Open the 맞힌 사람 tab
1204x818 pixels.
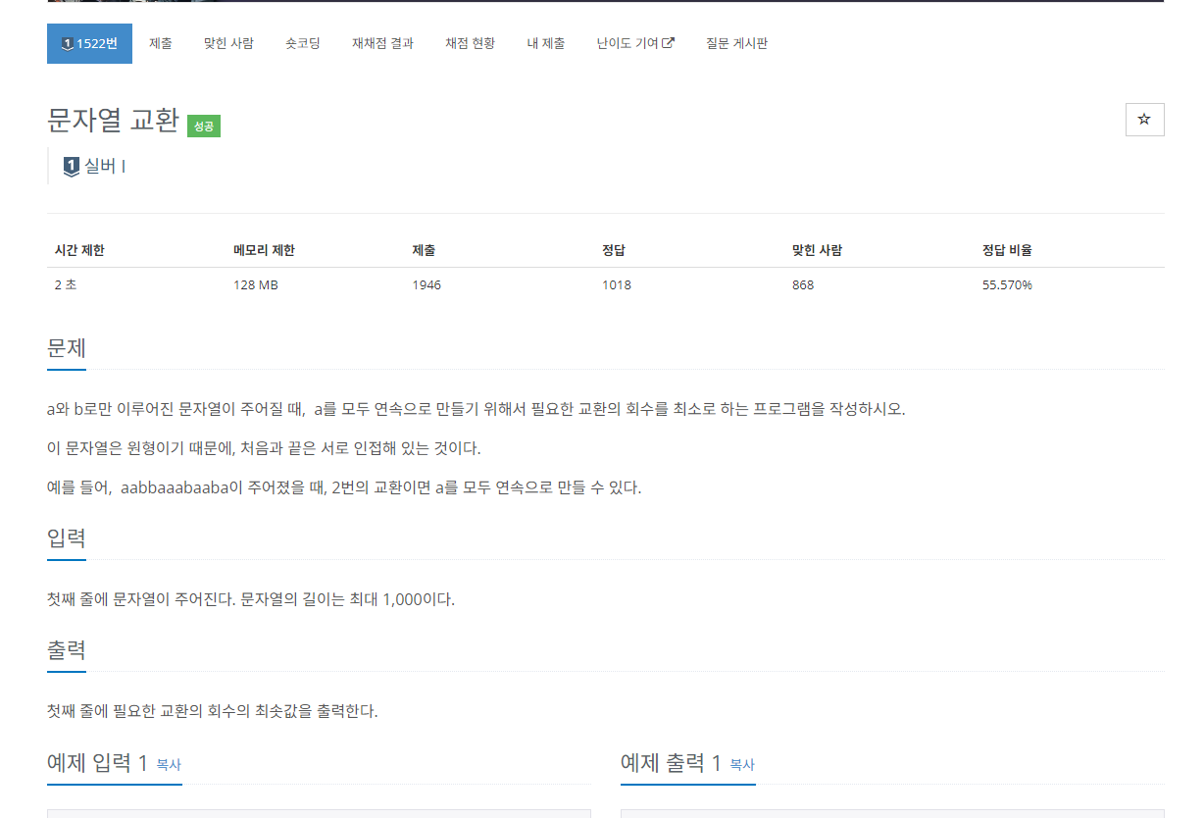click(228, 43)
